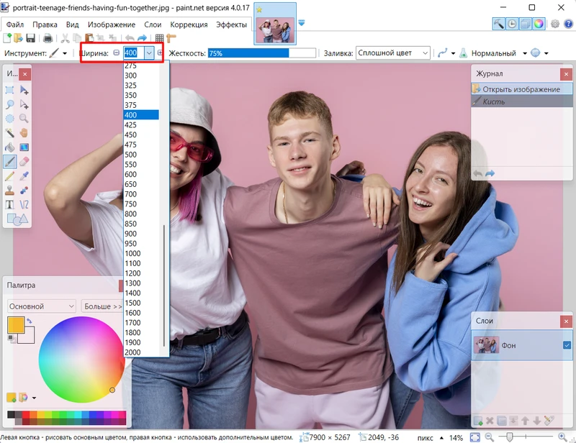The image size is (576, 443).
Task: Select the Shapes tool
Action: coord(17,219)
